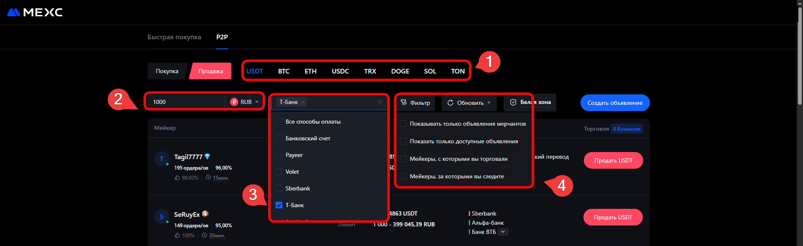
Task: Click the filter funnel icon
Action: click(404, 103)
